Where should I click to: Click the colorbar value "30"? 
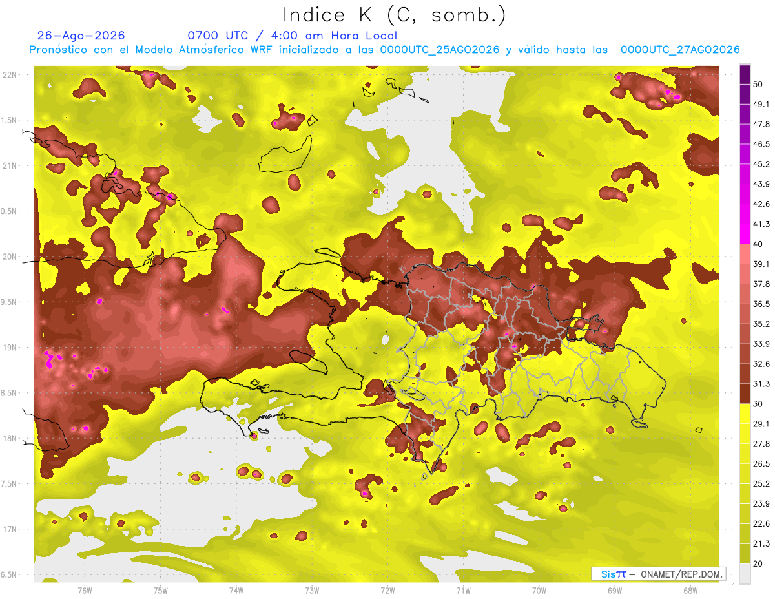point(758,404)
